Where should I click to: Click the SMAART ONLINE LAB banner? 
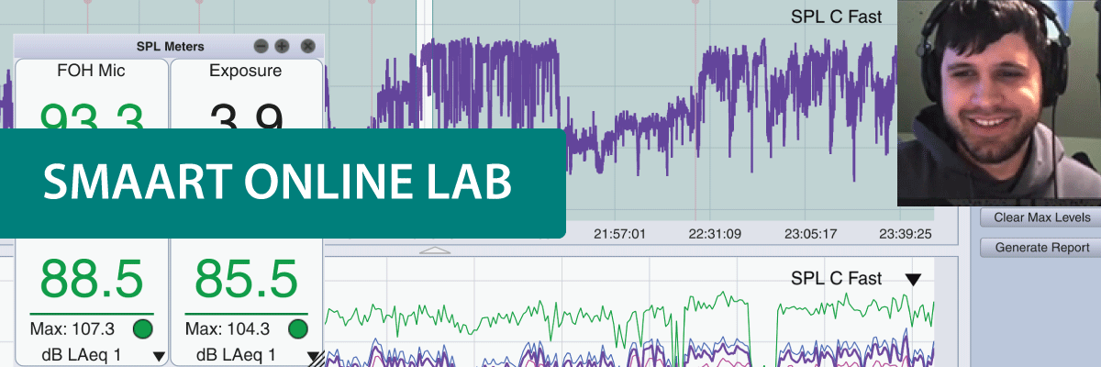[x=282, y=183]
